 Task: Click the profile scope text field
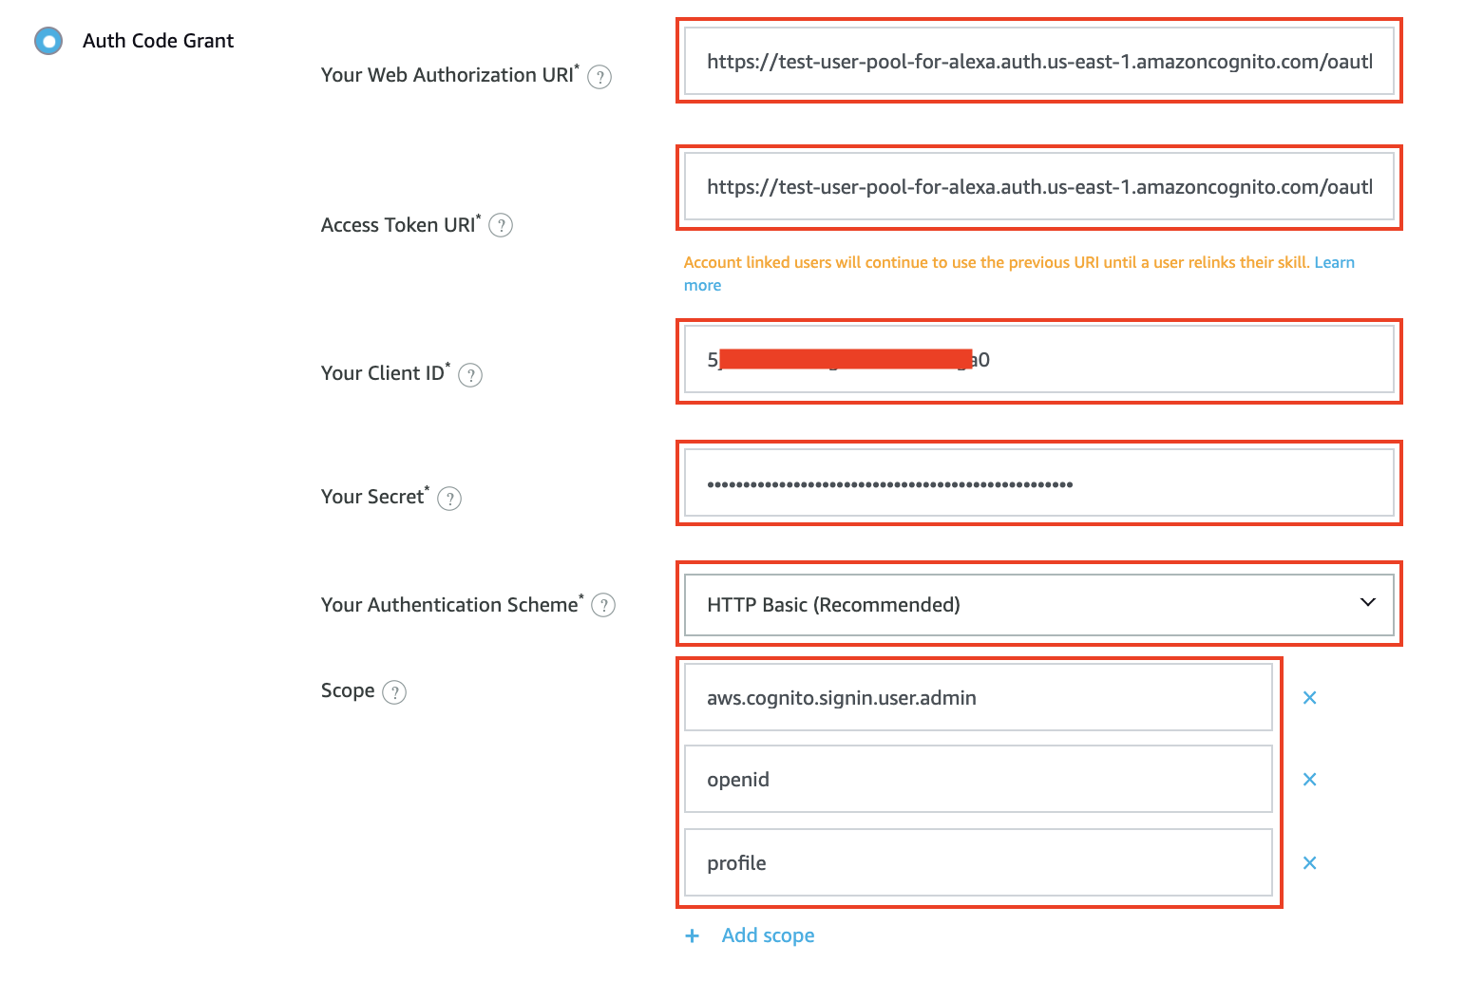tap(978, 863)
